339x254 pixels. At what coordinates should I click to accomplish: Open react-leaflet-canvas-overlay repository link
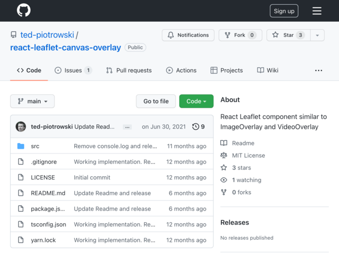[66, 47]
